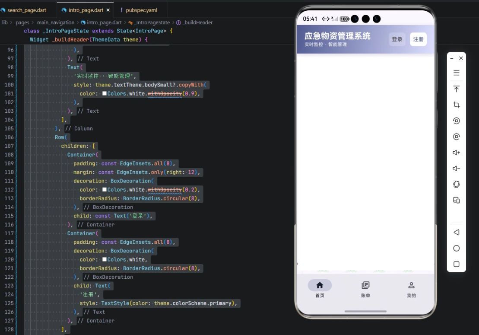Click the volume down icon in emulator toolbar
This screenshot has height=335, width=479.
click(457, 169)
